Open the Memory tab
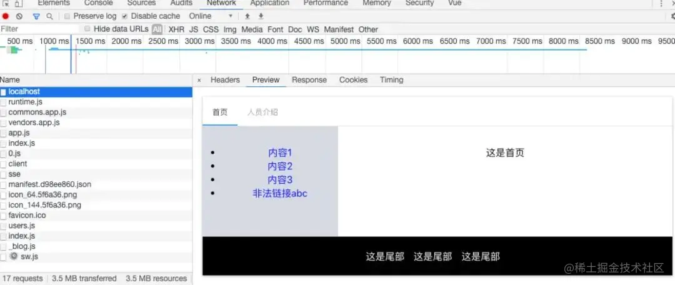 tap(377, 3)
